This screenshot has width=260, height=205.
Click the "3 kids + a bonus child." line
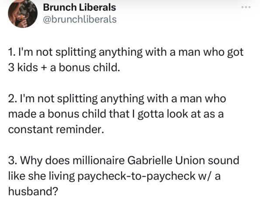64,68
